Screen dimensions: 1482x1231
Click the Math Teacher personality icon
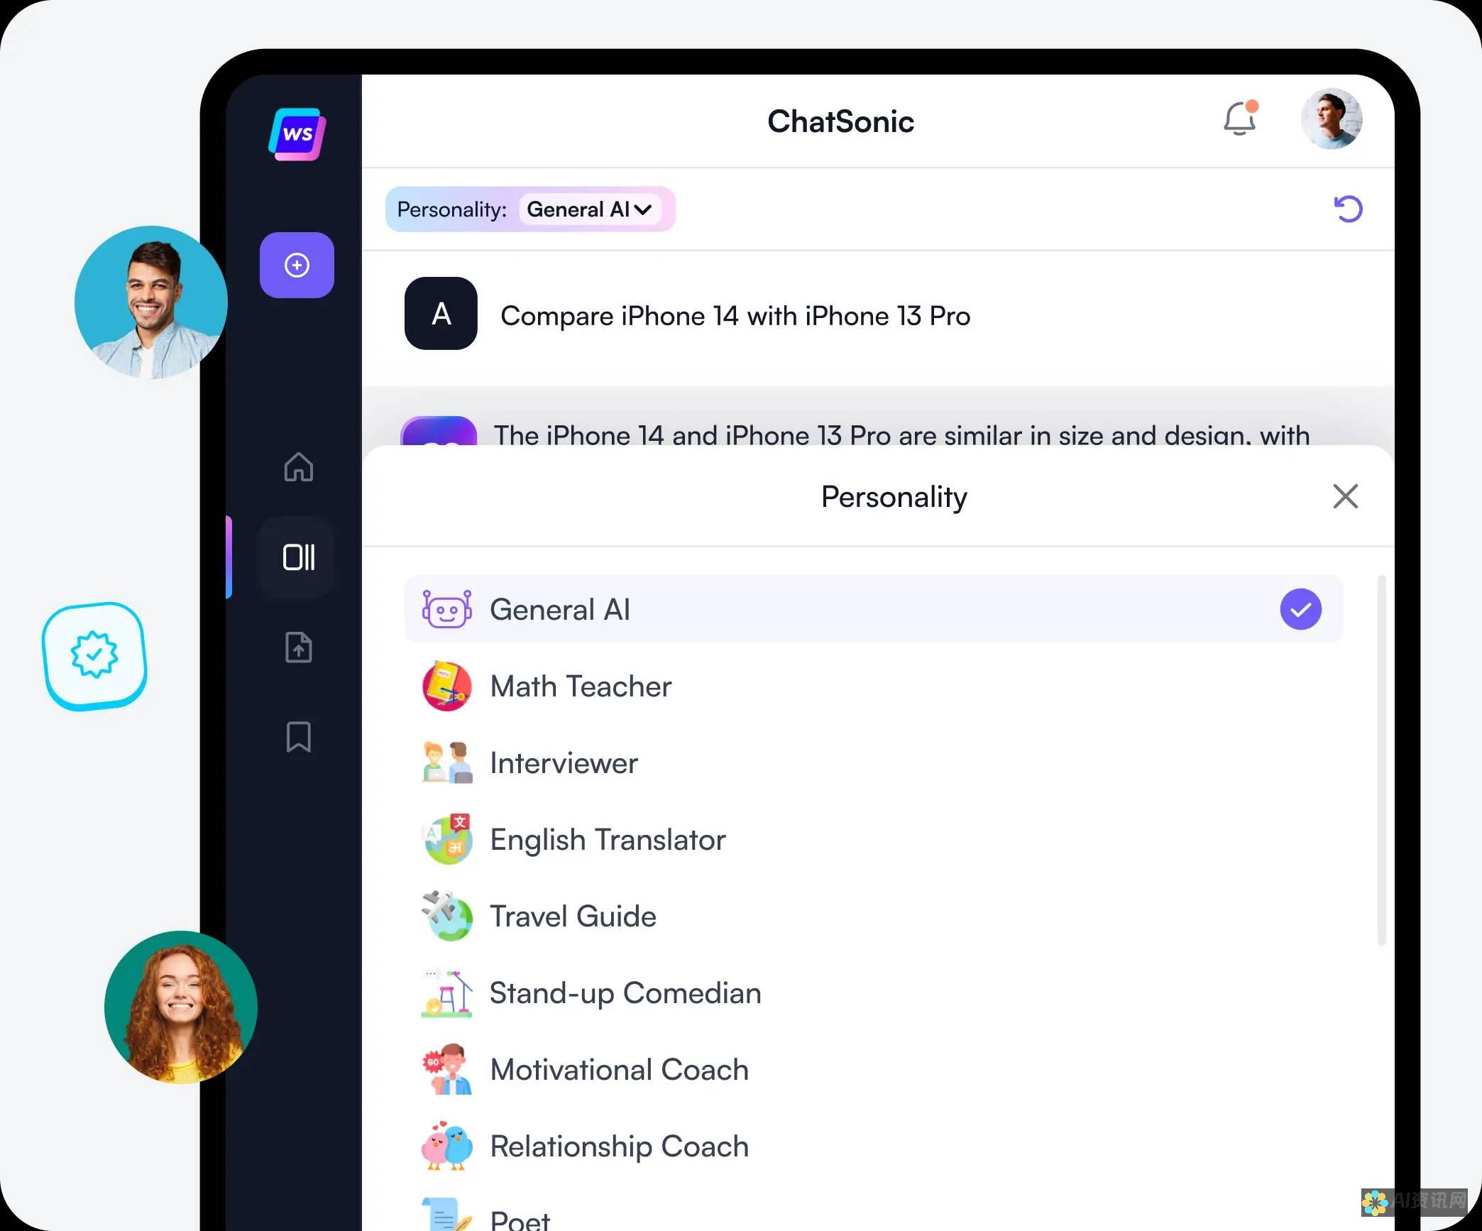(x=447, y=687)
